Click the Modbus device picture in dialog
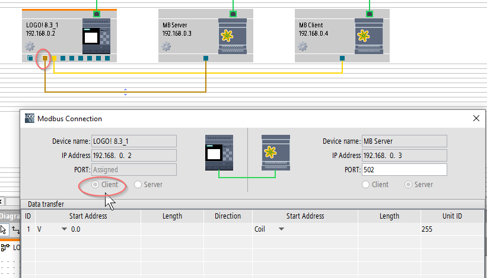The image size is (487, 278). pyautogui.click(x=276, y=153)
